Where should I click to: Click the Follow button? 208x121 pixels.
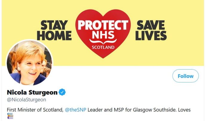(186, 76)
